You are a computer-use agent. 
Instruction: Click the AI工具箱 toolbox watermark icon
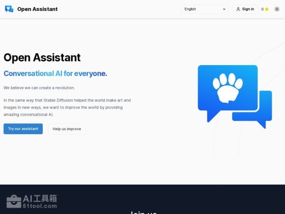[x=13, y=202]
